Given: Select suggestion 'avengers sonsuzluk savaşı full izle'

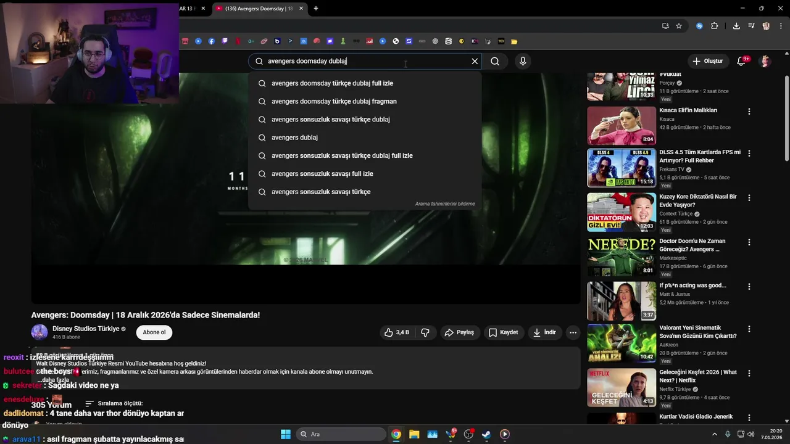Looking at the screenshot, I should (365, 174).
